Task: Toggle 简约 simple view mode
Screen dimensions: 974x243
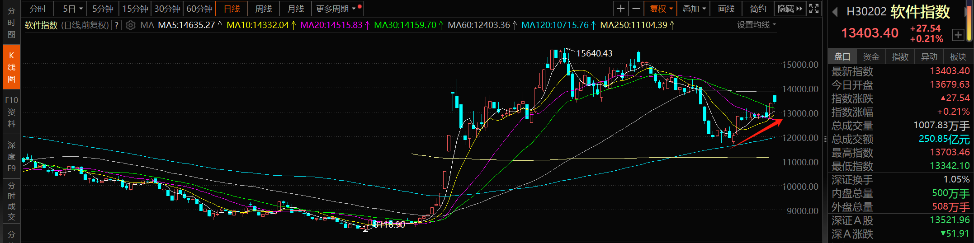Action: coord(758,9)
